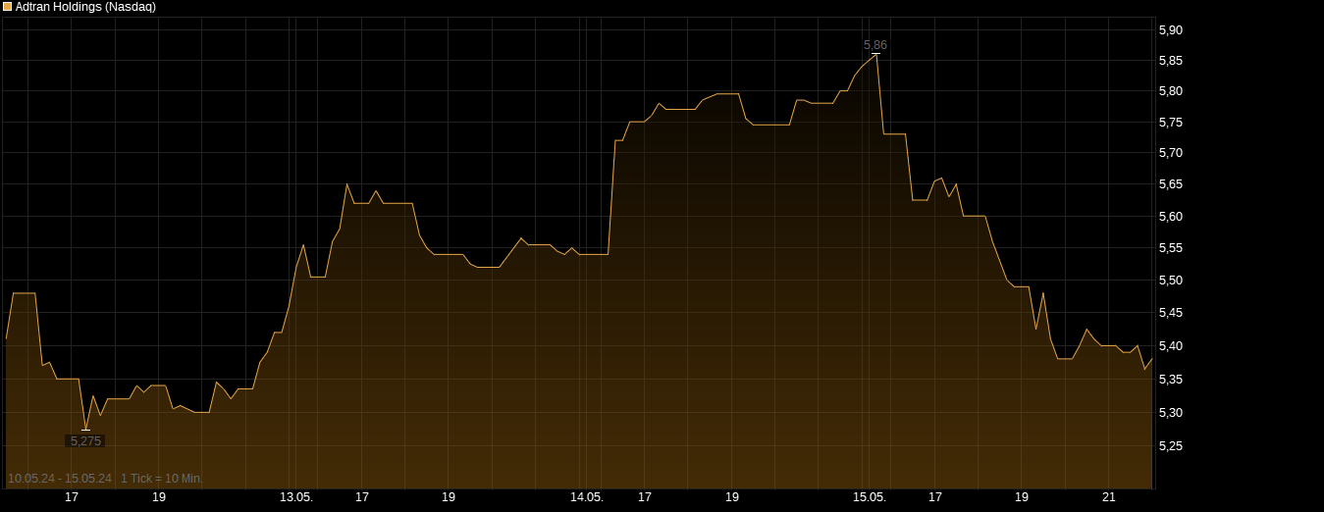Click the 5,86 peak price label
The height and width of the screenshot is (512, 1324).
tap(874, 45)
